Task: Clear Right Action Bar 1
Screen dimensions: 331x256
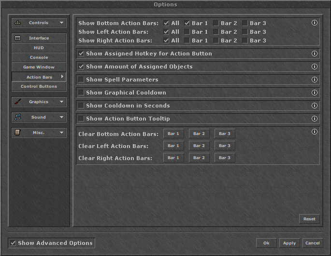Action: click(173, 158)
